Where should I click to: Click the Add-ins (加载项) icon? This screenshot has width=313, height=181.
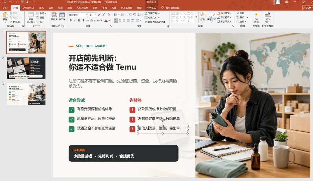[256, 18]
